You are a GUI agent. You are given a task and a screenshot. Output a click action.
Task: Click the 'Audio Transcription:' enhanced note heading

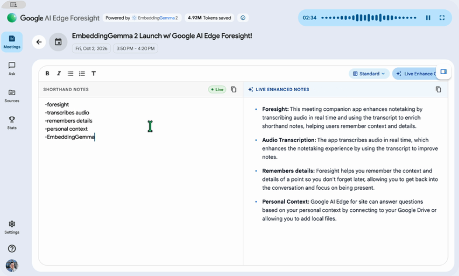289,140
